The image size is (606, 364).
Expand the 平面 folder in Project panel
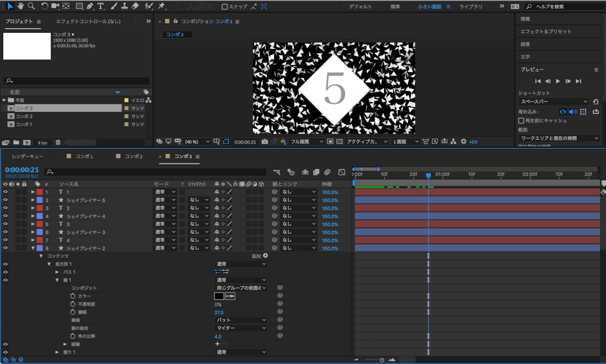[x=4, y=100]
